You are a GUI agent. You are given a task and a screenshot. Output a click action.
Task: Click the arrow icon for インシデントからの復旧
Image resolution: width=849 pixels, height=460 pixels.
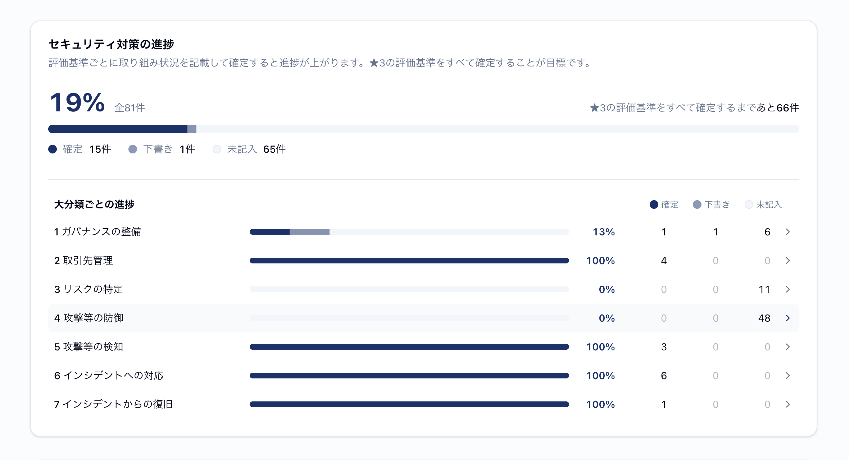(787, 404)
